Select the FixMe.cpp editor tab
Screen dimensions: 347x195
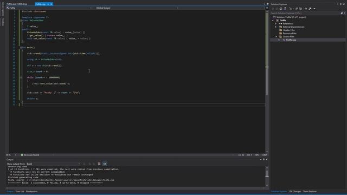point(41,4)
